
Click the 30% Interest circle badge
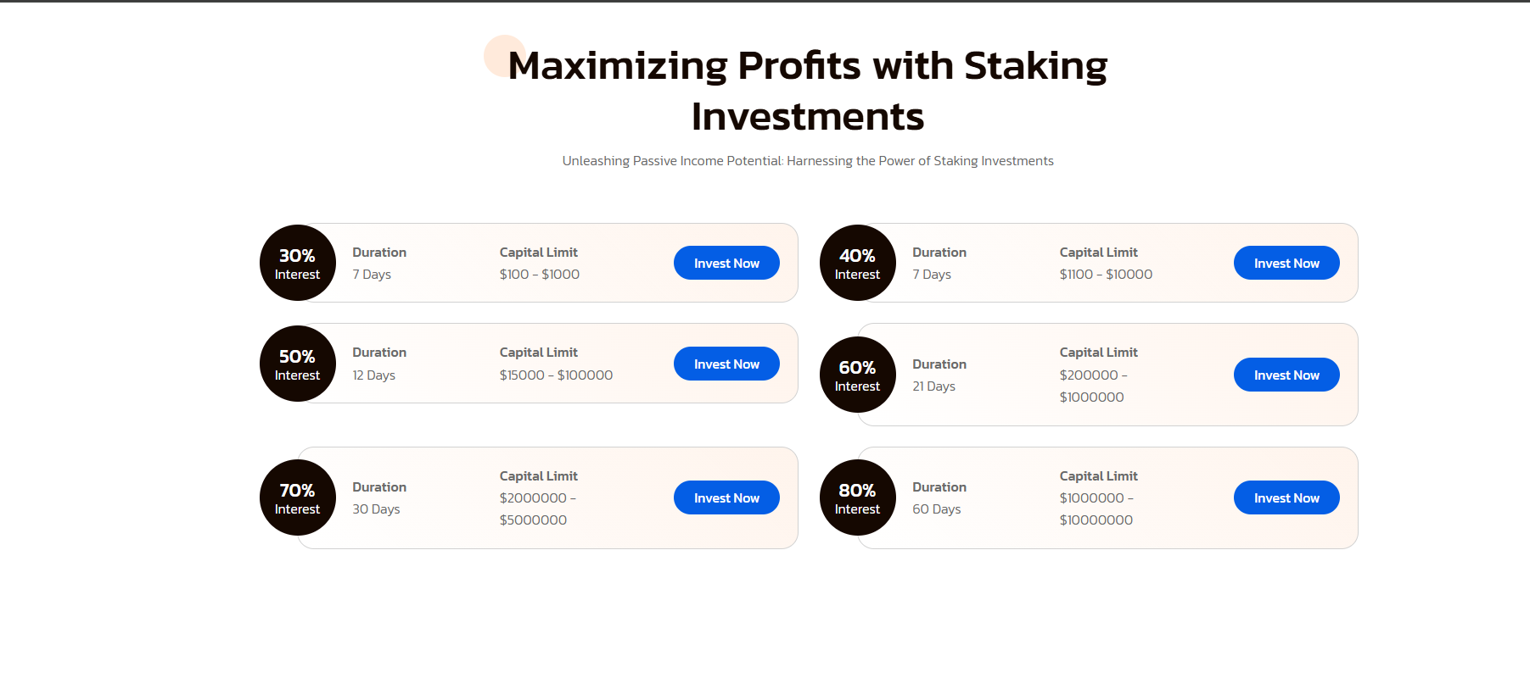point(297,263)
